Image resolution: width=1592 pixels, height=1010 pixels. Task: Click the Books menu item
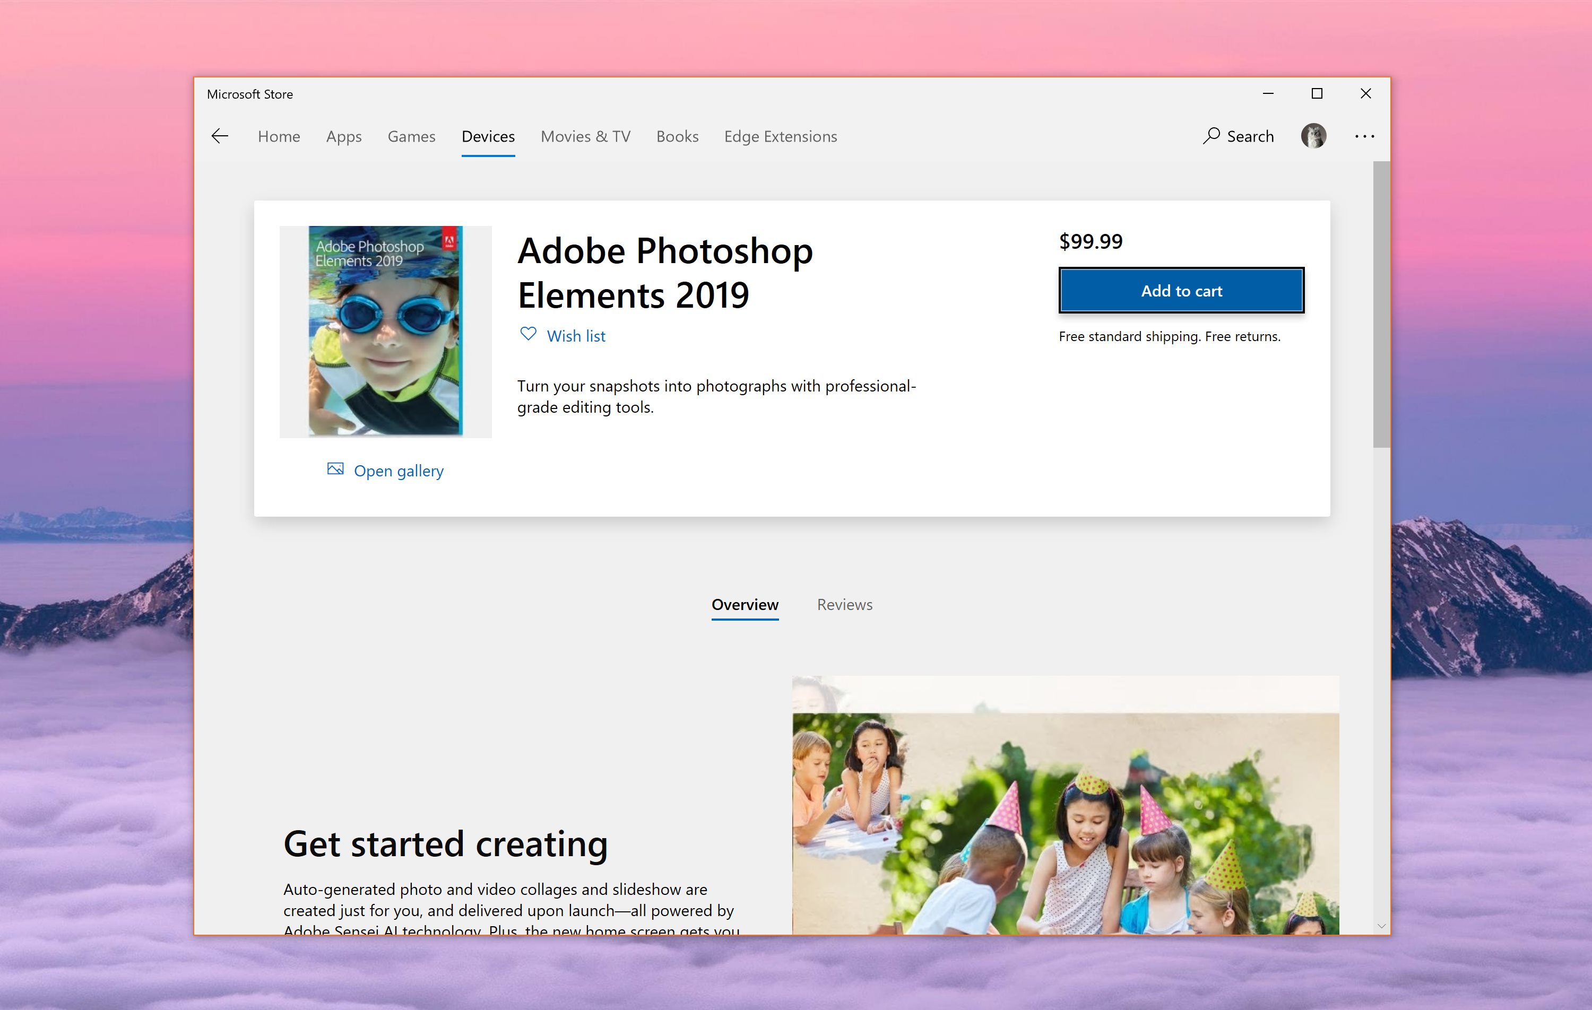pos(677,136)
